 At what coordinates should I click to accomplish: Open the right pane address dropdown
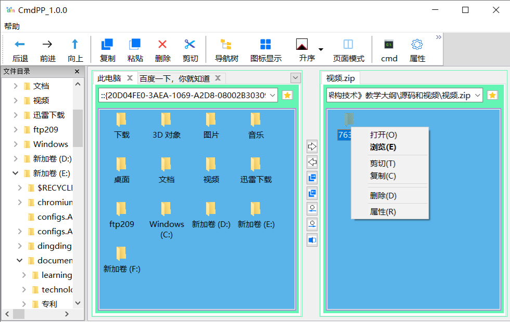478,95
